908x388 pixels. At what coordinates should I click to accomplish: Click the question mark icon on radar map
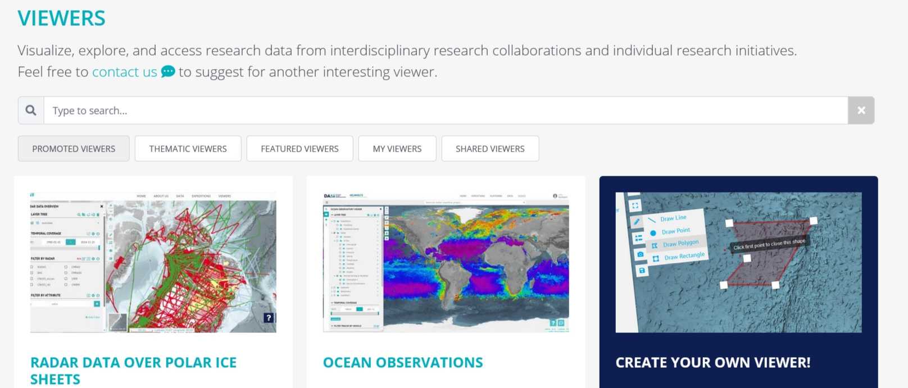[269, 318]
